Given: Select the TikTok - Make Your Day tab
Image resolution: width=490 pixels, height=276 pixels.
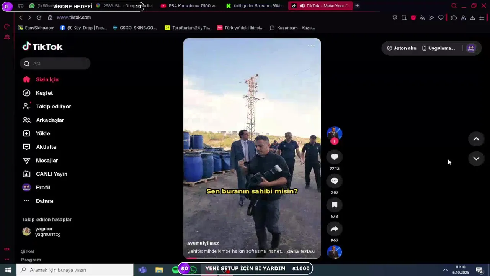Looking at the screenshot, I should click(320, 6).
